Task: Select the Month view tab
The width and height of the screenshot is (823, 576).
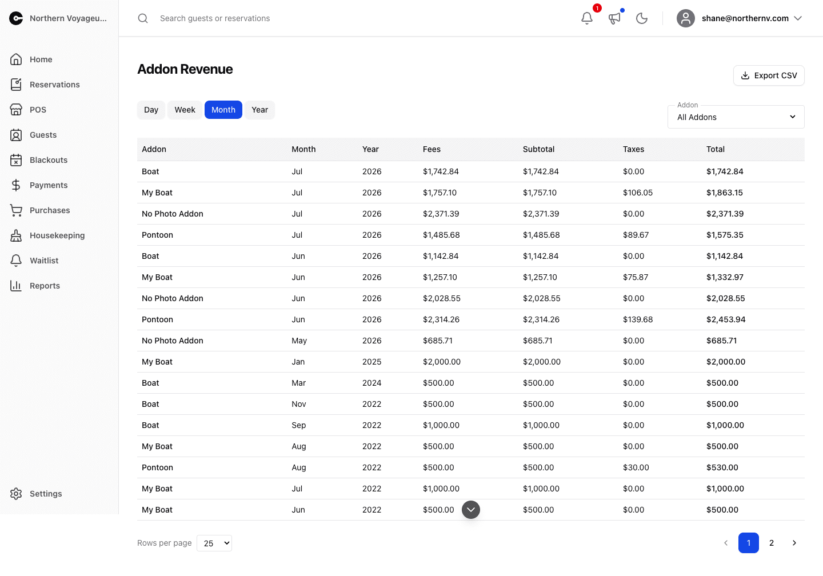Action: pyautogui.click(x=223, y=110)
